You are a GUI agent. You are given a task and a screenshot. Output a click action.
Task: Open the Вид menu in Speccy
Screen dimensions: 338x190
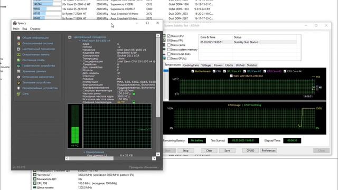coord(25,28)
